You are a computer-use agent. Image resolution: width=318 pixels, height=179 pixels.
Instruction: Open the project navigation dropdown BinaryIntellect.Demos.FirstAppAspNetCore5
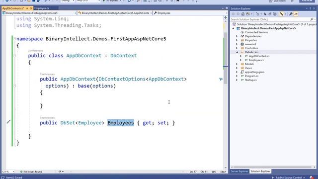[39, 13]
